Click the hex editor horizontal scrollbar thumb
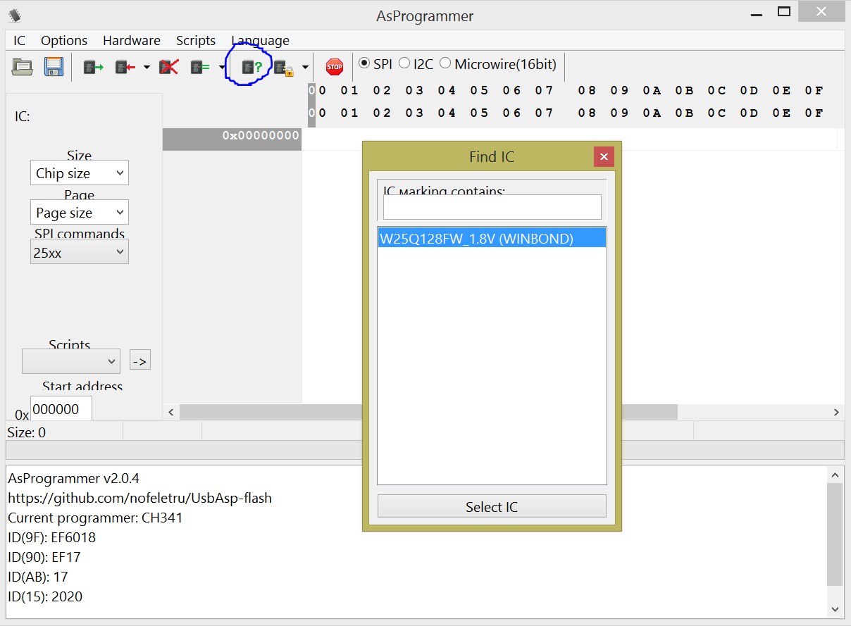 [x=428, y=412]
